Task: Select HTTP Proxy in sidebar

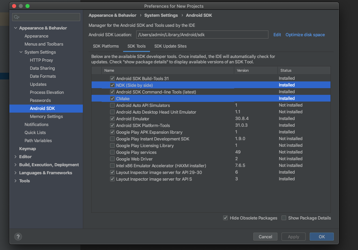Action: click(41, 60)
